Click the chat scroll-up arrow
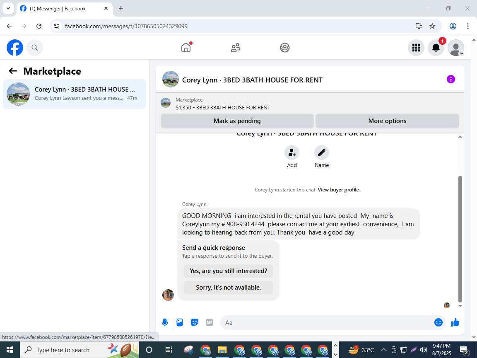The height and width of the screenshot is (358, 477). tap(460, 137)
